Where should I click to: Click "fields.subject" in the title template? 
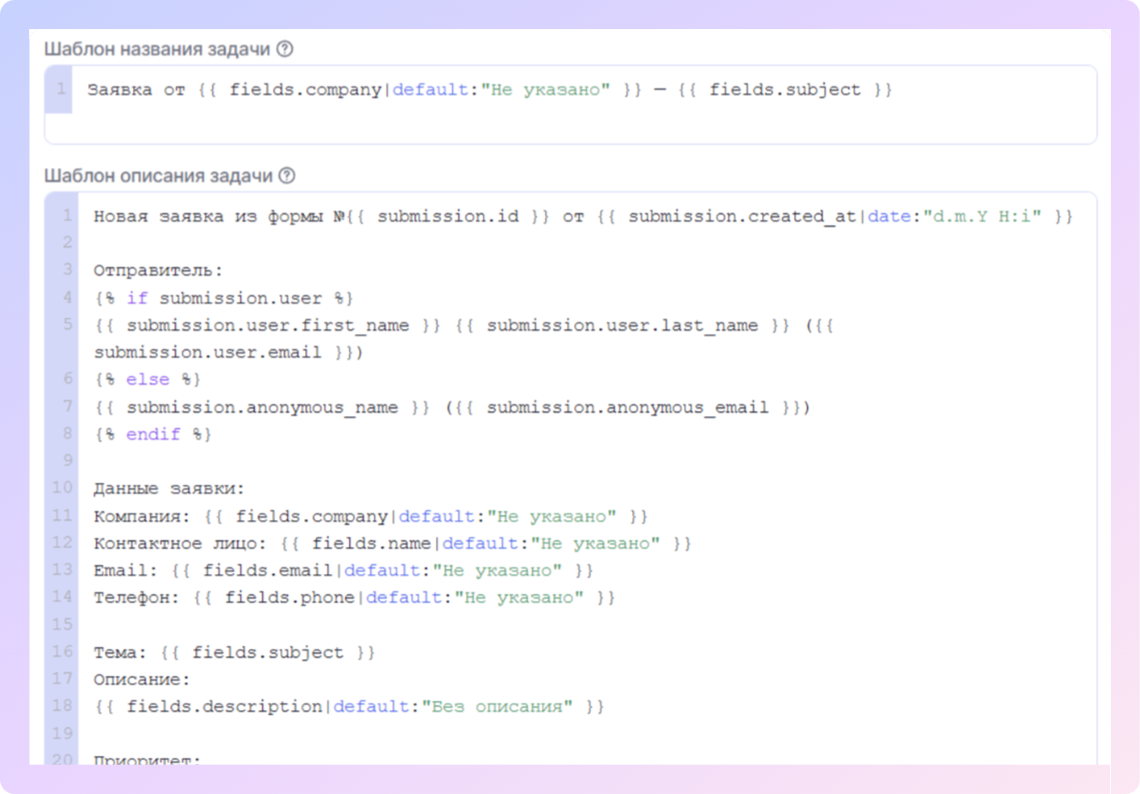785,90
